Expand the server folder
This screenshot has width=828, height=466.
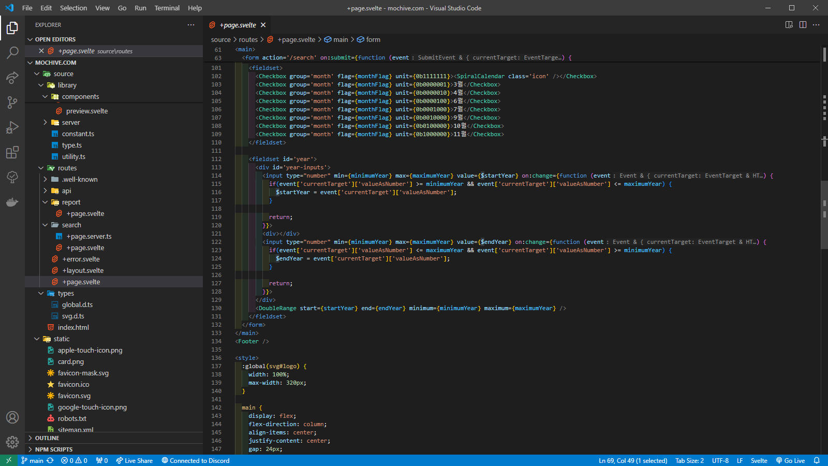(71, 123)
